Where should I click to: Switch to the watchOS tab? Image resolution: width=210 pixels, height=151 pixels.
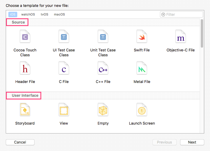point(28,14)
